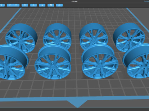Select the back-row rightmost wheel model

point(129,37)
